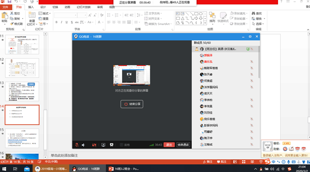Viewport: 310px width, 172px height.
Task: Open the Select (选择) dropdown
Action: [x=258, y=24]
